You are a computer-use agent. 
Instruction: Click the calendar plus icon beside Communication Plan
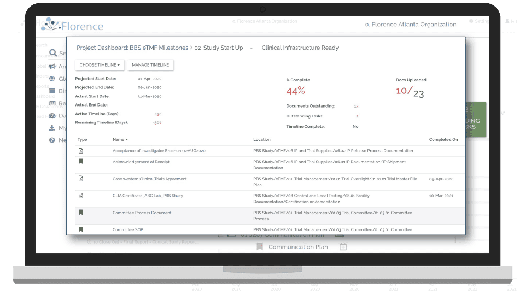343,247
